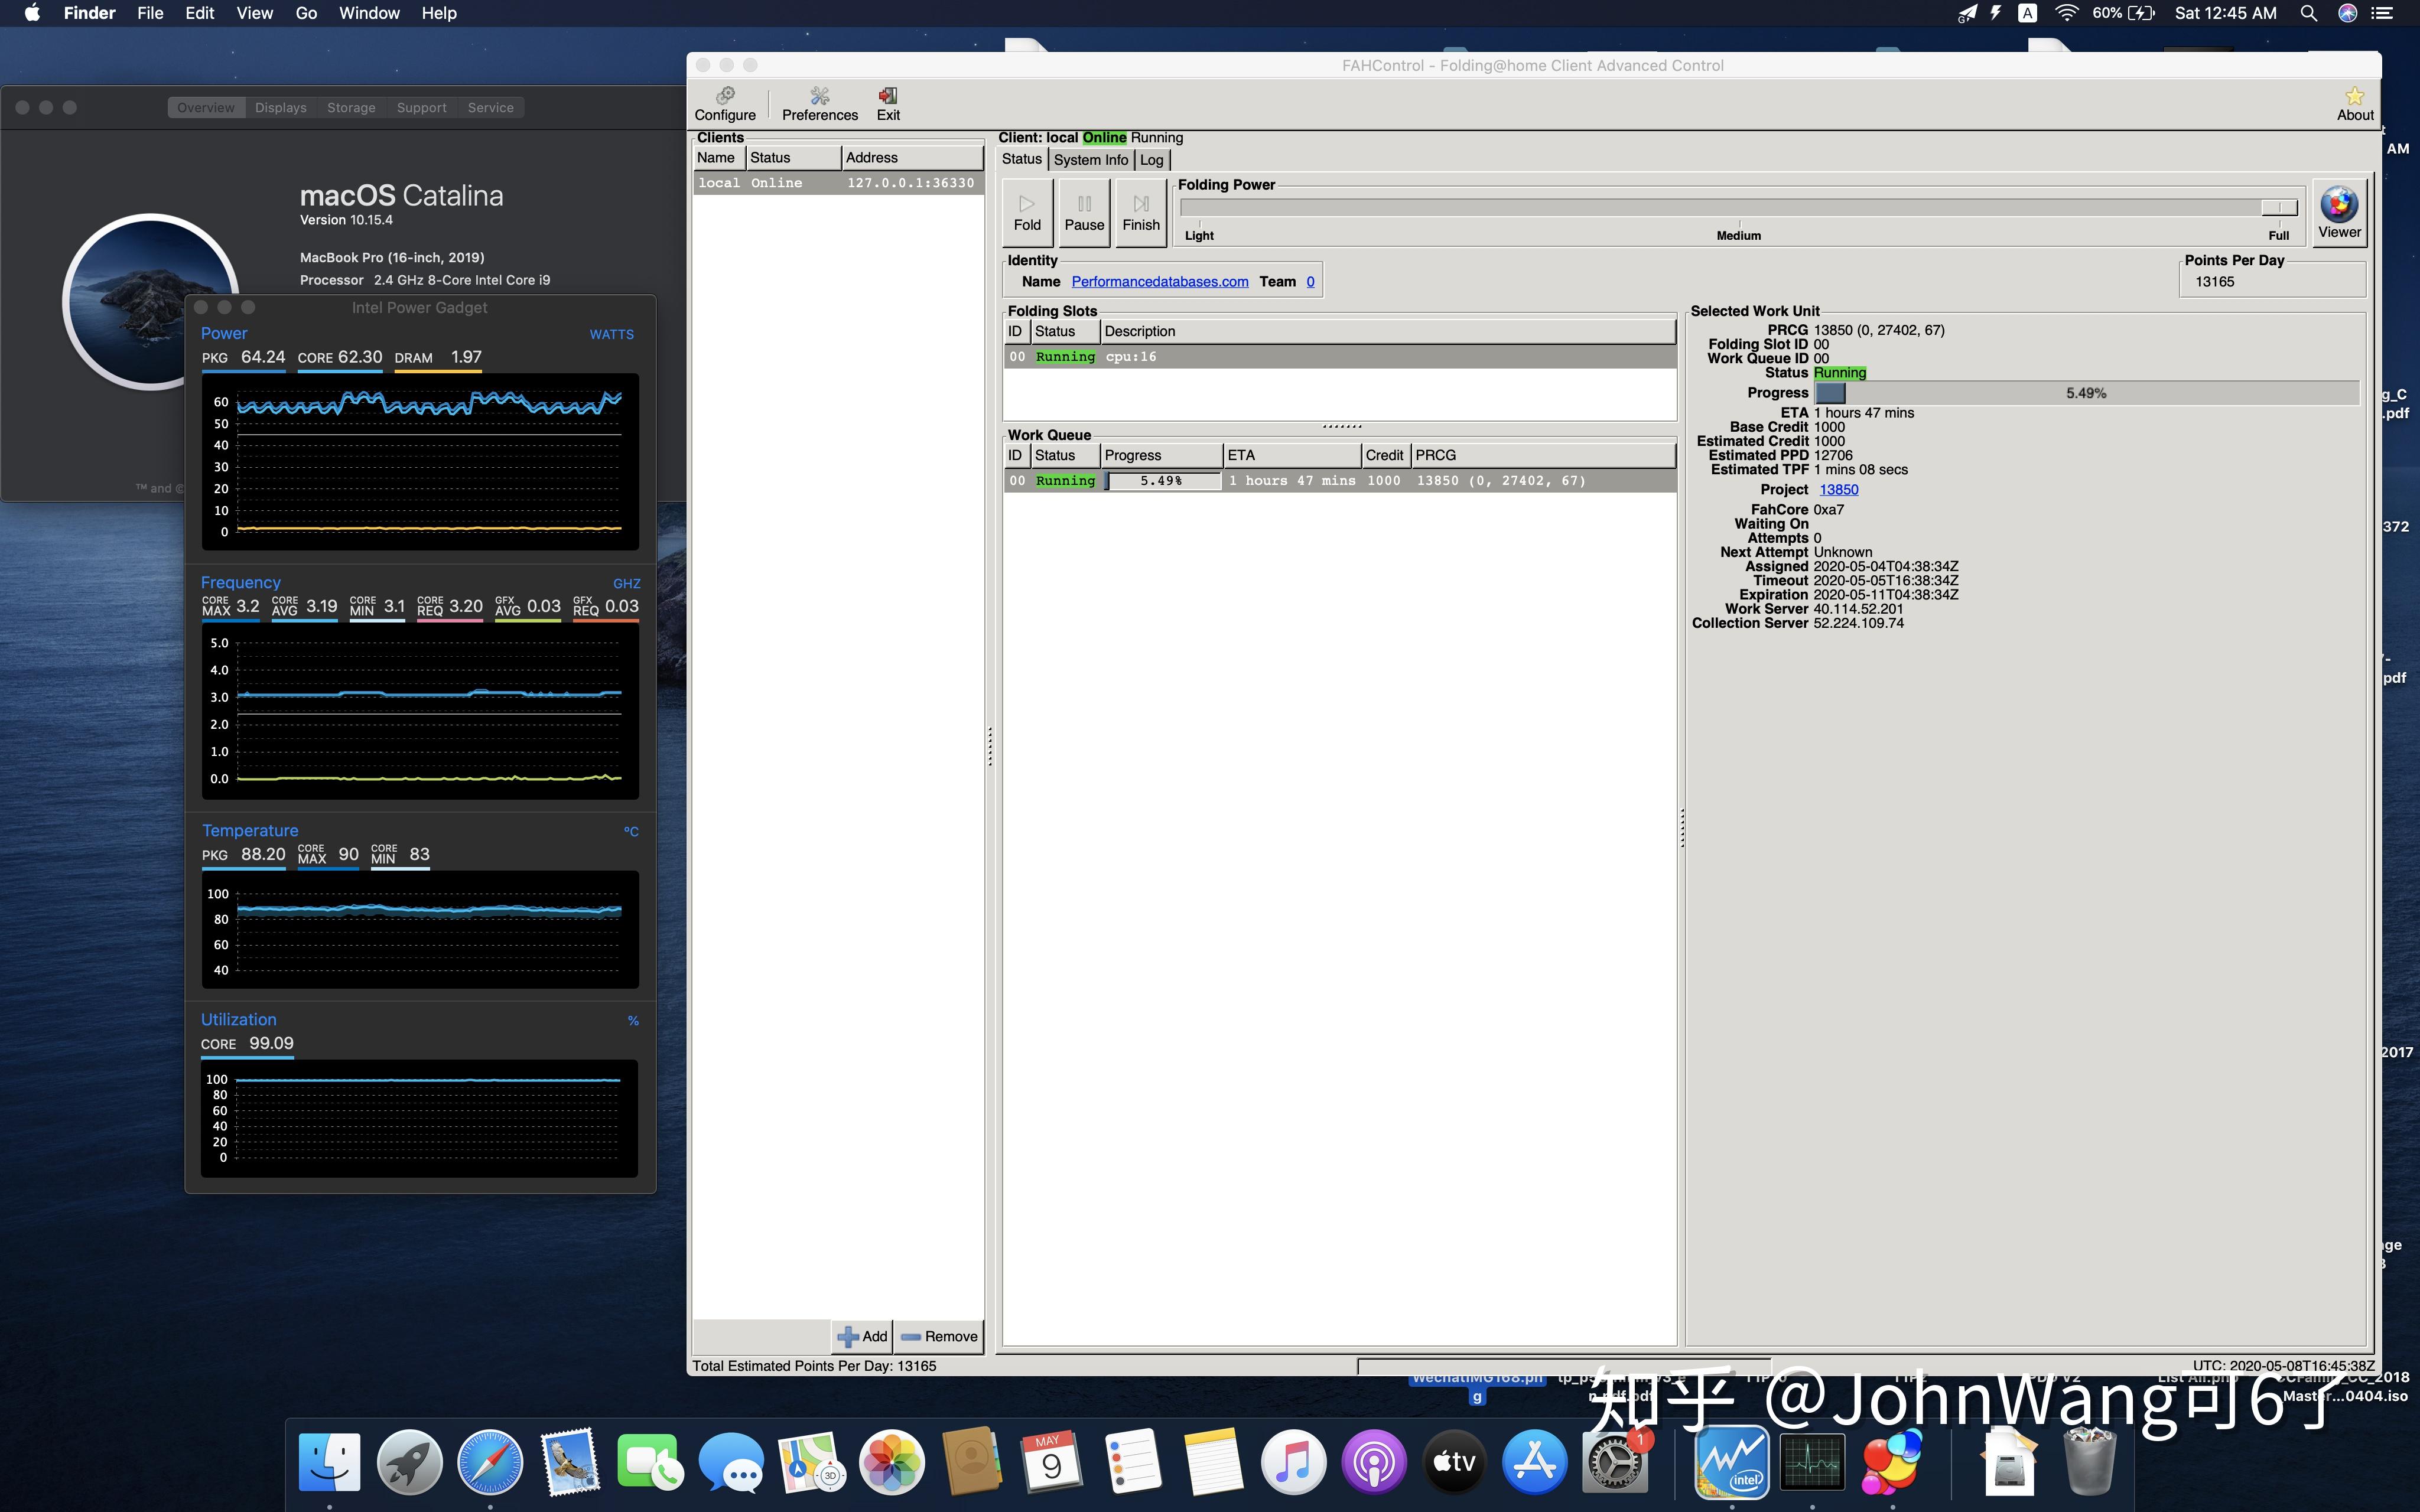Open the View menu
Screen dimensions: 2420x1512
click(255, 13)
